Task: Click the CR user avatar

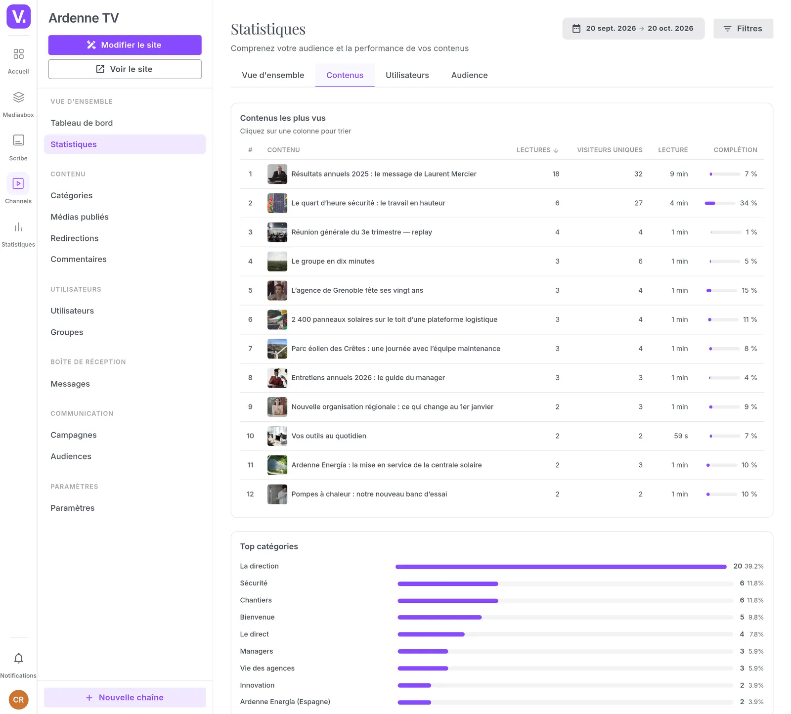Action: pos(18,700)
